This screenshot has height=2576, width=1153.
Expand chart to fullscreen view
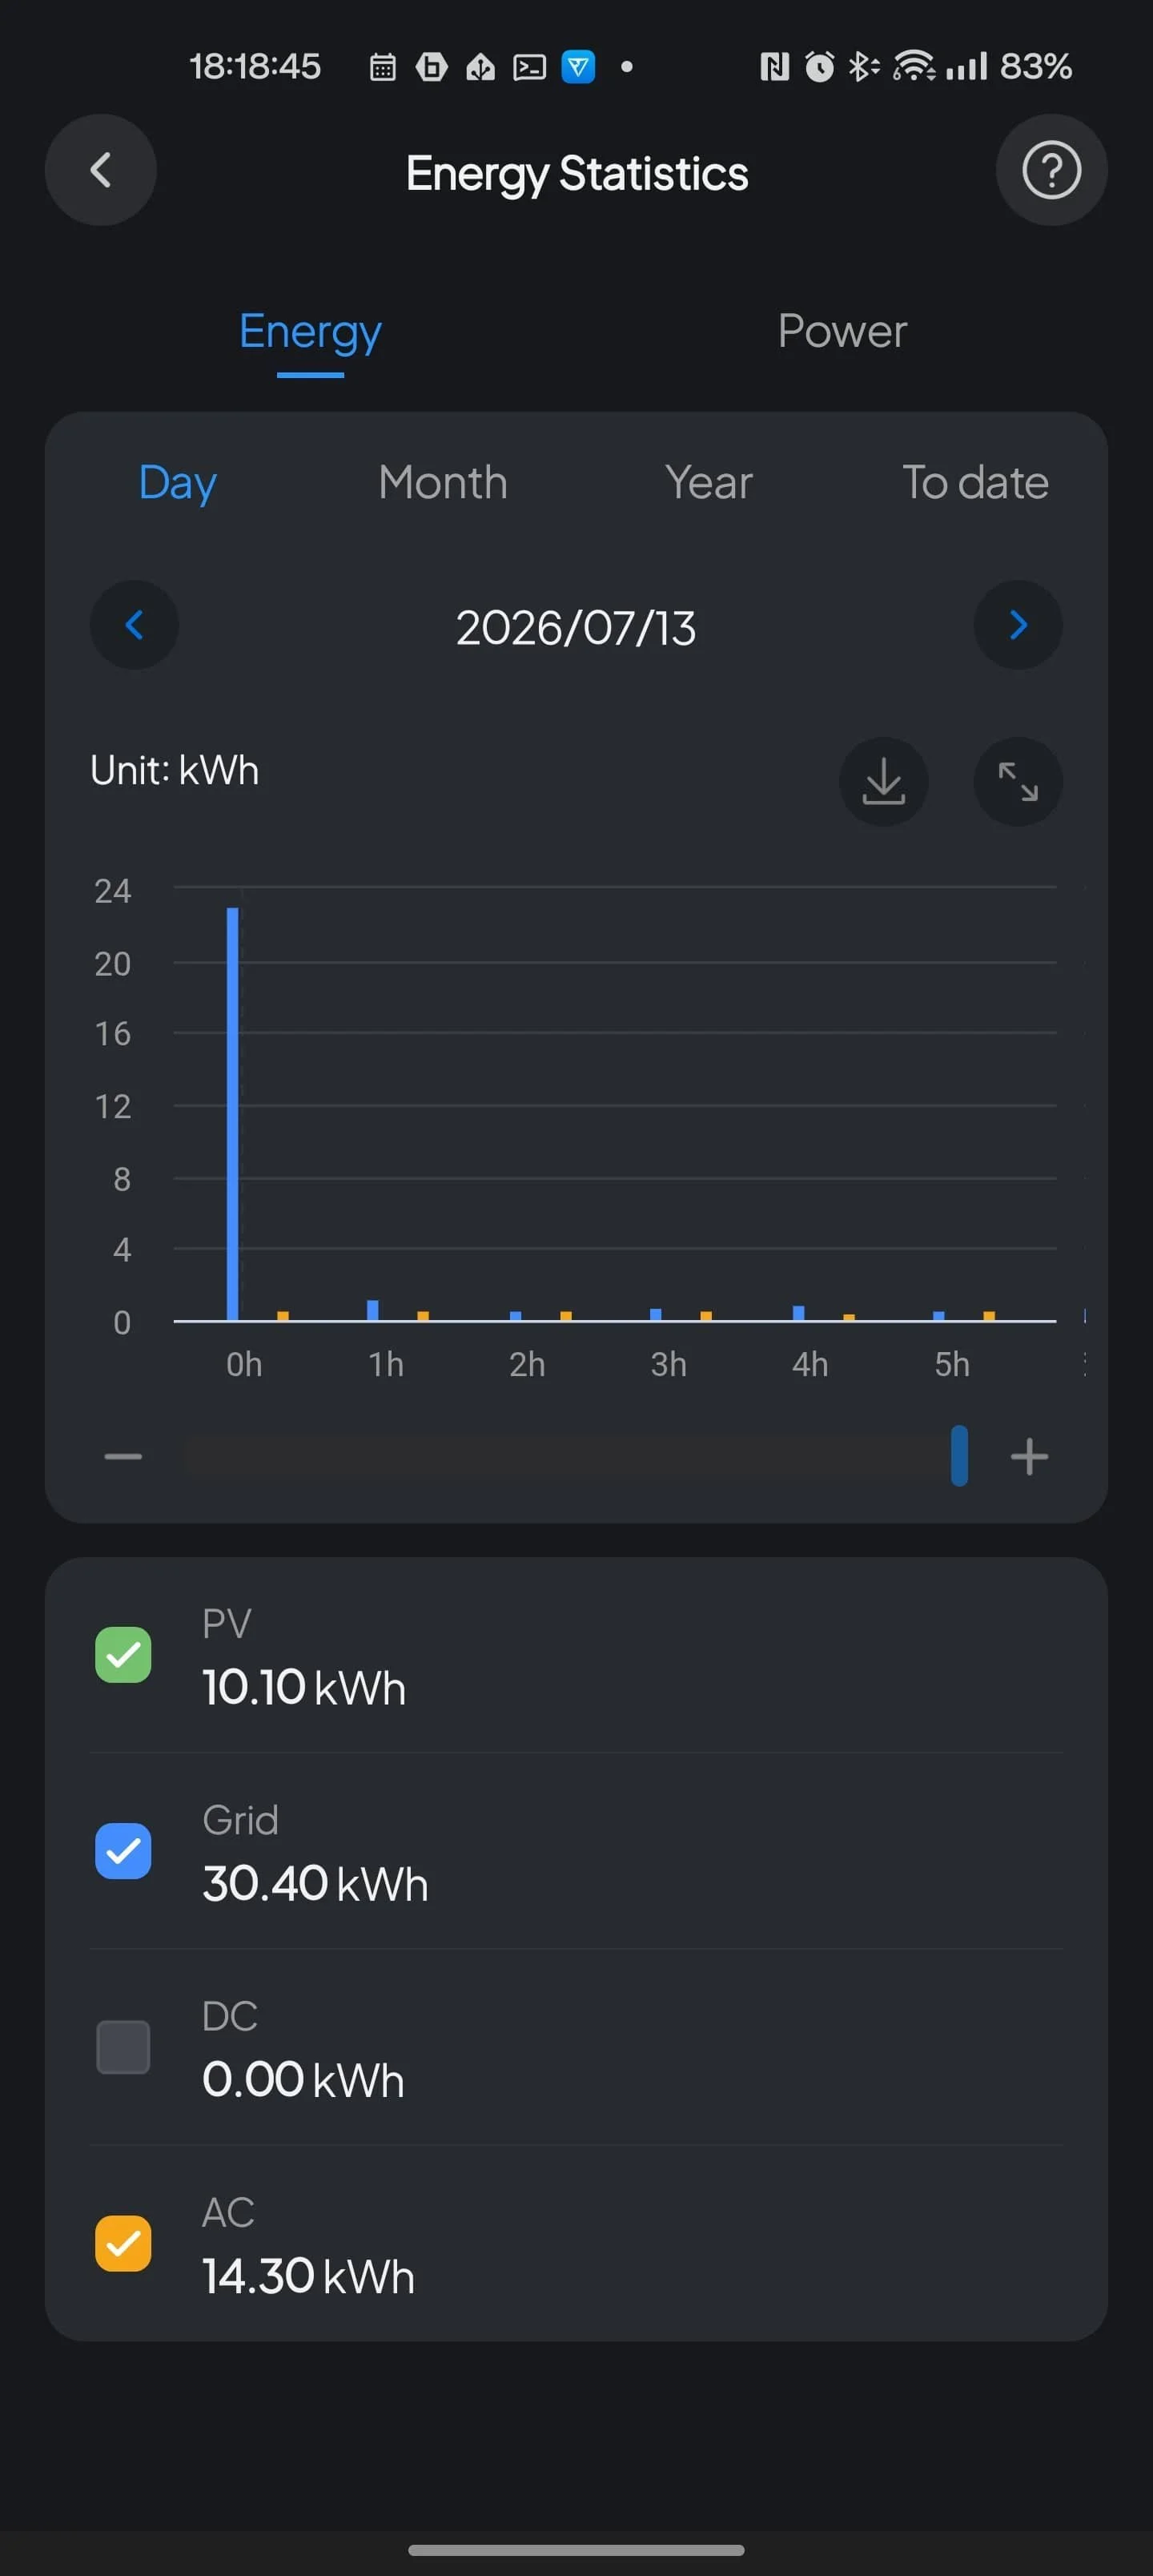pos(1018,782)
